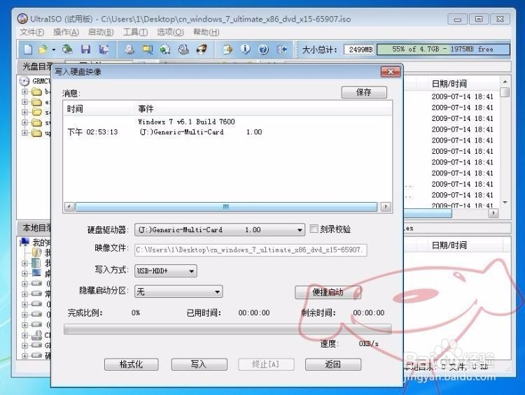The width and height of the screenshot is (525, 395).
Task: Click the 便捷启动 button
Action: pos(328,292)
